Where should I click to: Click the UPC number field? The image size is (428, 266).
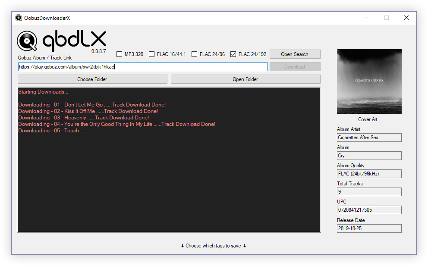[369, 210]
